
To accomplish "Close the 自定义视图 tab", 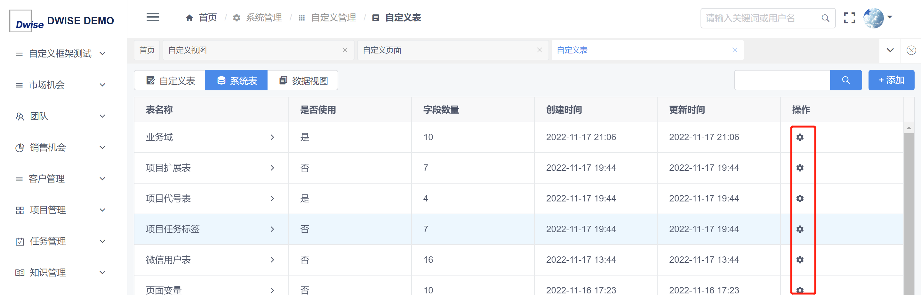I will coord(345,50).
